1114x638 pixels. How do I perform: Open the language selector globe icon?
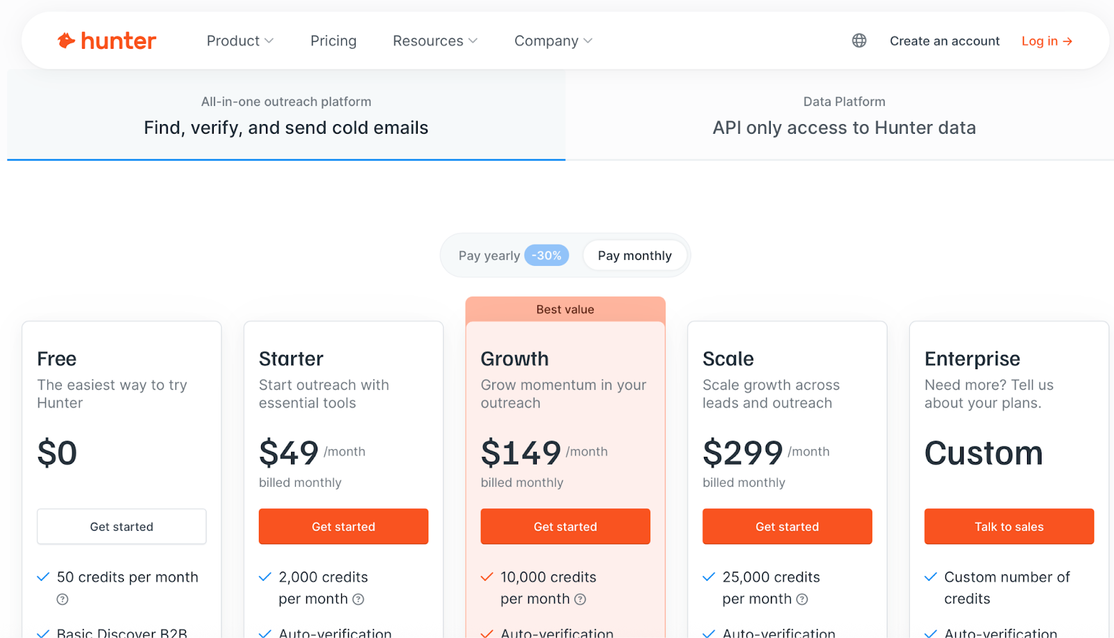[858, 40]
